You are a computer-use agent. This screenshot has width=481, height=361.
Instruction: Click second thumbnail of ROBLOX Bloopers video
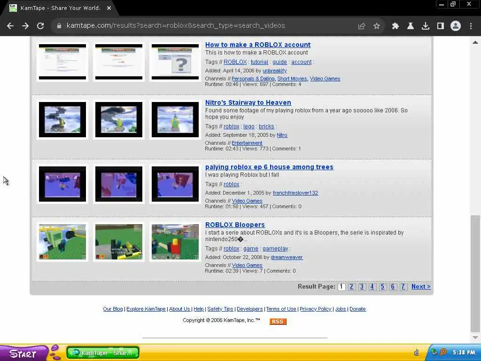(x=119, y=242)
